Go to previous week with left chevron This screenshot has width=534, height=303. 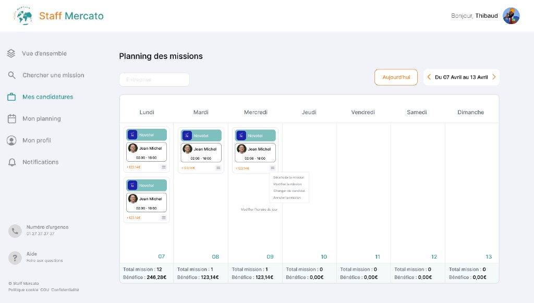429,77
